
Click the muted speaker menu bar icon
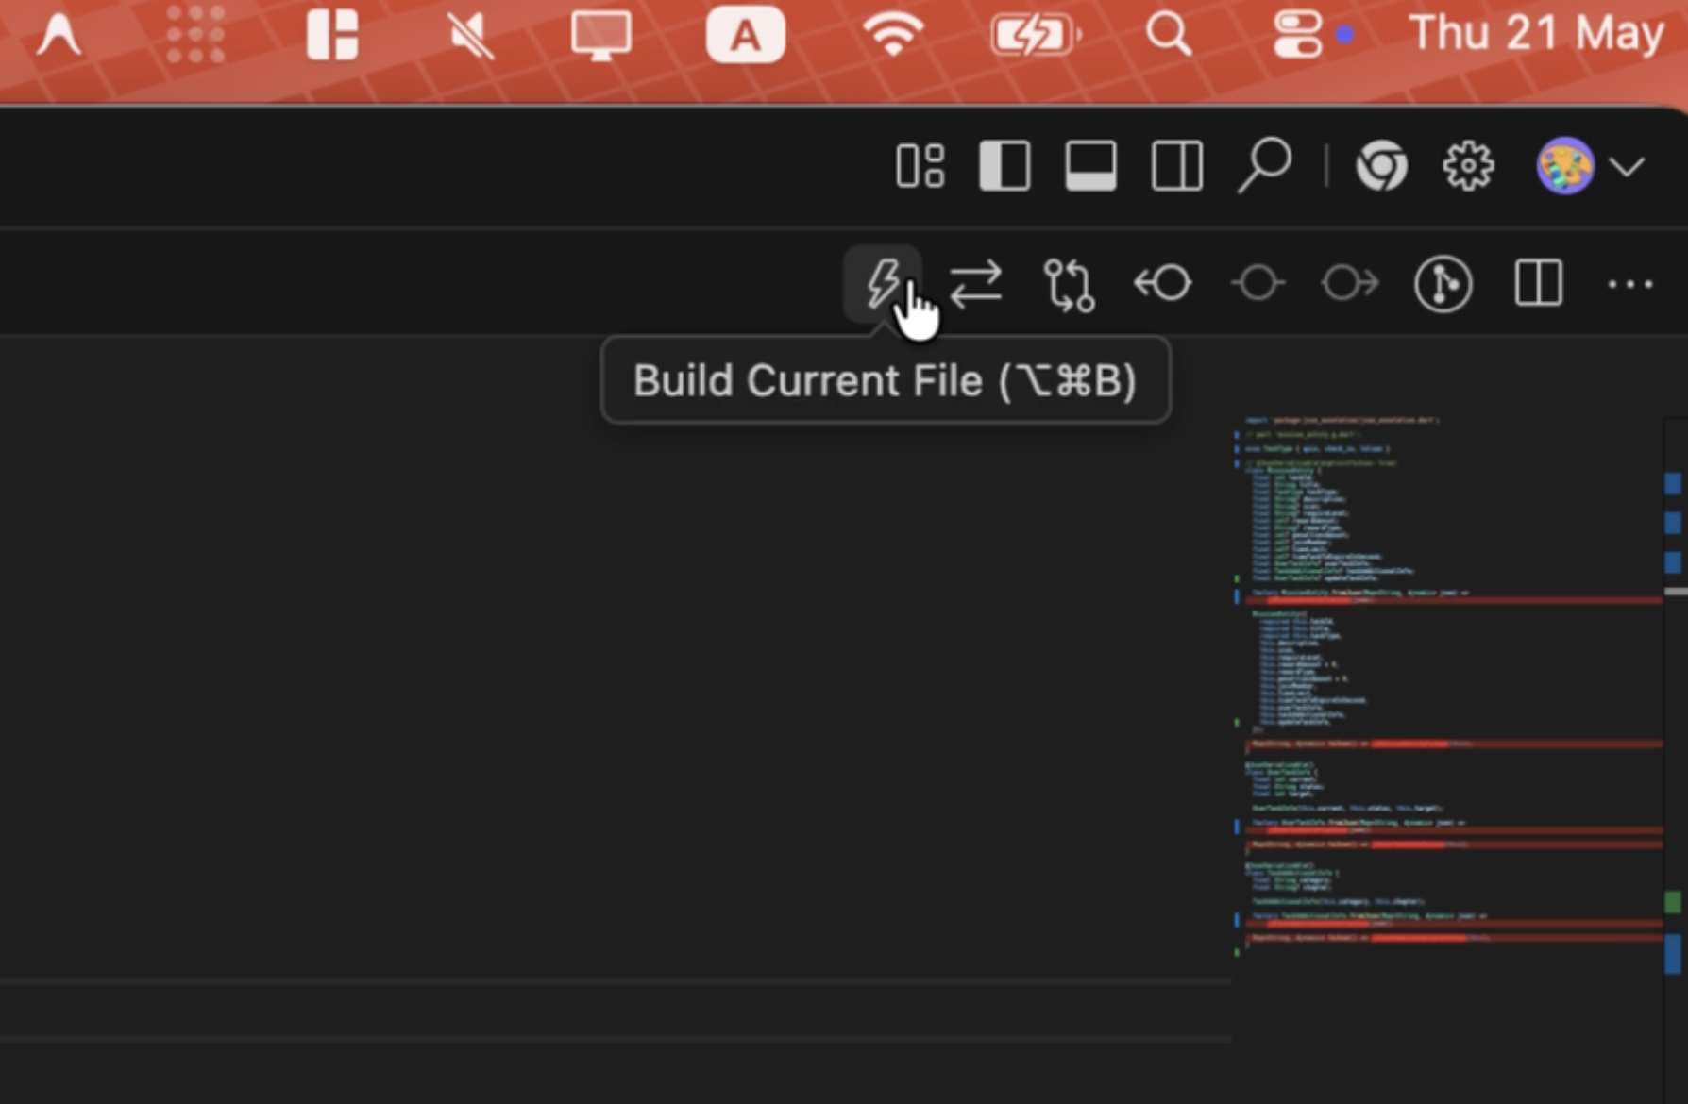pos(469,36)
